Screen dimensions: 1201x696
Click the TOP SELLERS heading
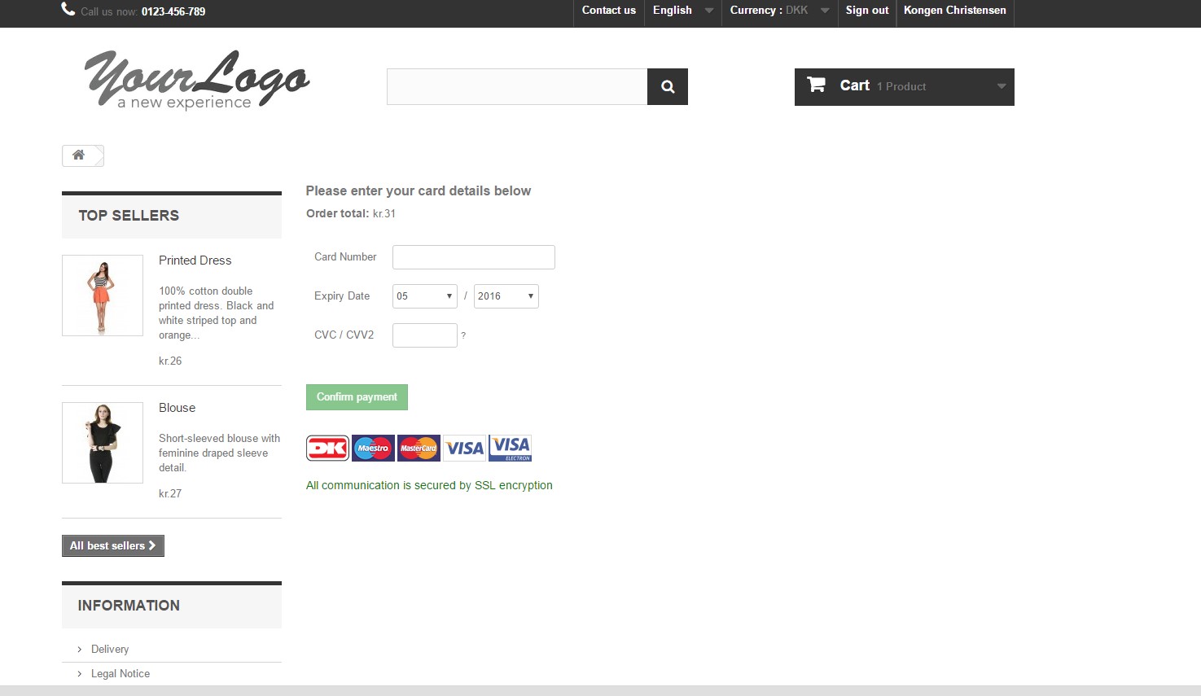point(129,216)
